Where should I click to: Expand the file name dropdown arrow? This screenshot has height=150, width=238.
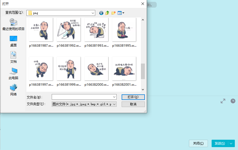(114, 97)
